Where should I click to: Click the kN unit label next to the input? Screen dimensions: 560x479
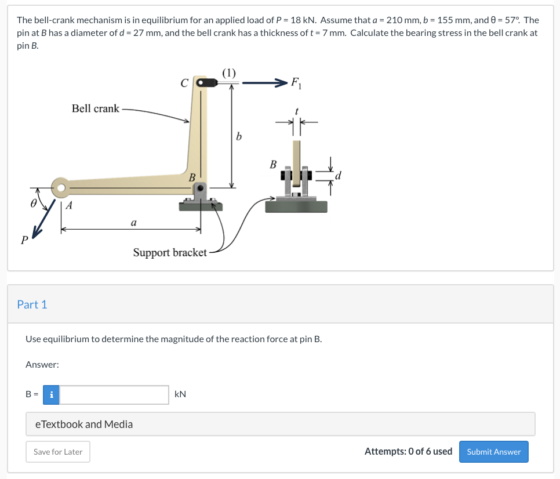point(180,394)
